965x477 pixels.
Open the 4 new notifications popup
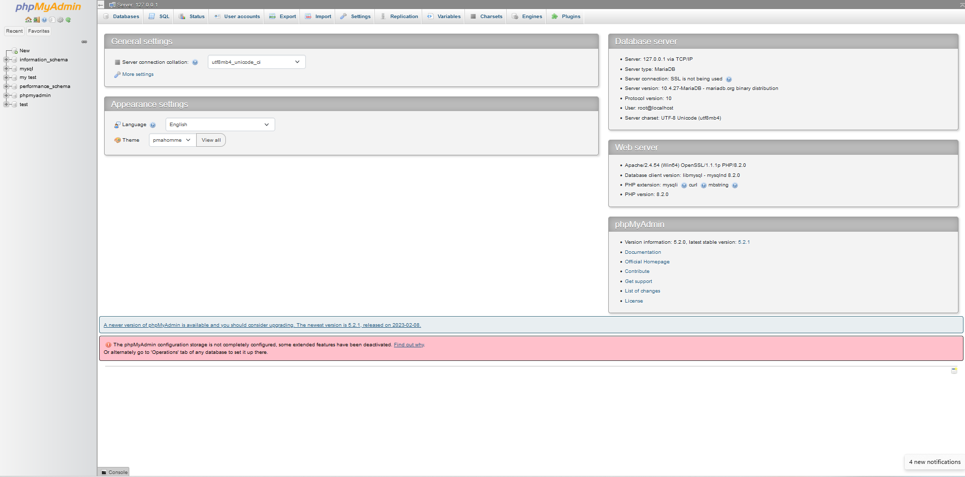[x=934, y=462]
